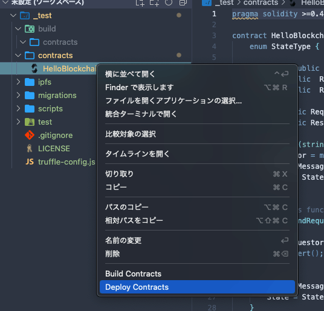Click Collapse Folders explorer toolbar icon

[x=183, y=2]
